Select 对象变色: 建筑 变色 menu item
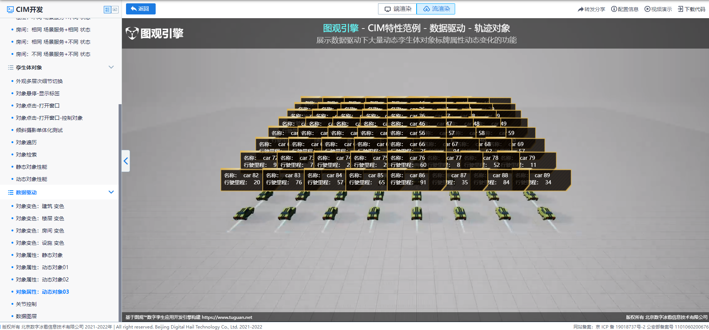This screenshot has height=330, width=709. [x=40, y=206]
